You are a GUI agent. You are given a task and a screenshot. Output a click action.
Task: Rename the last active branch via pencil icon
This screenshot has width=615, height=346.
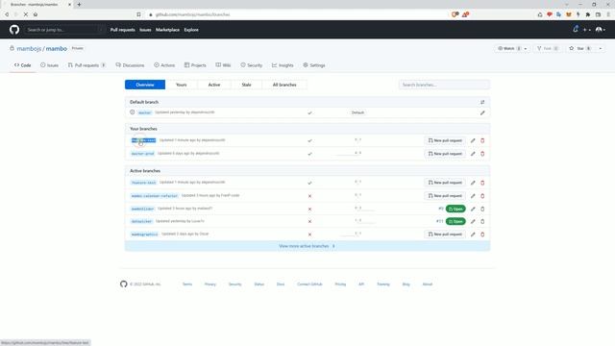point(473,235)
